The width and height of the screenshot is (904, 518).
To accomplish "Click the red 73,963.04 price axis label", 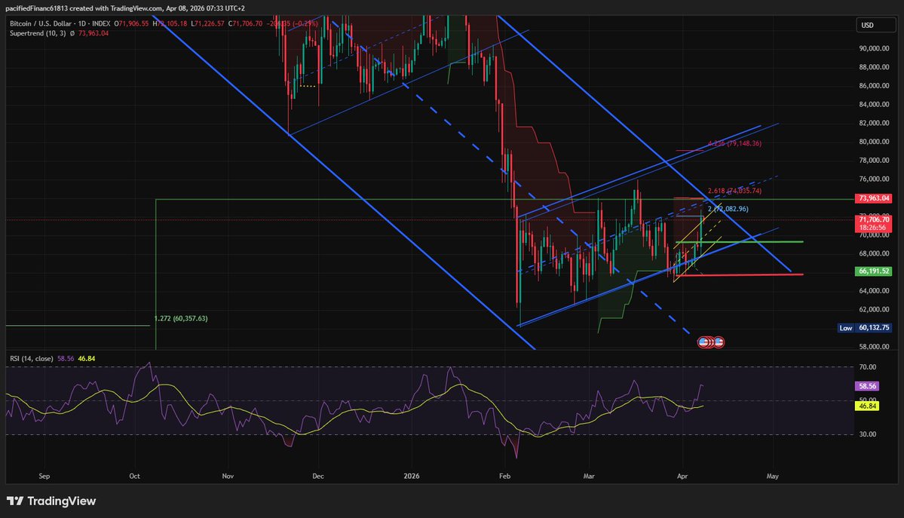I will point(874,198).
